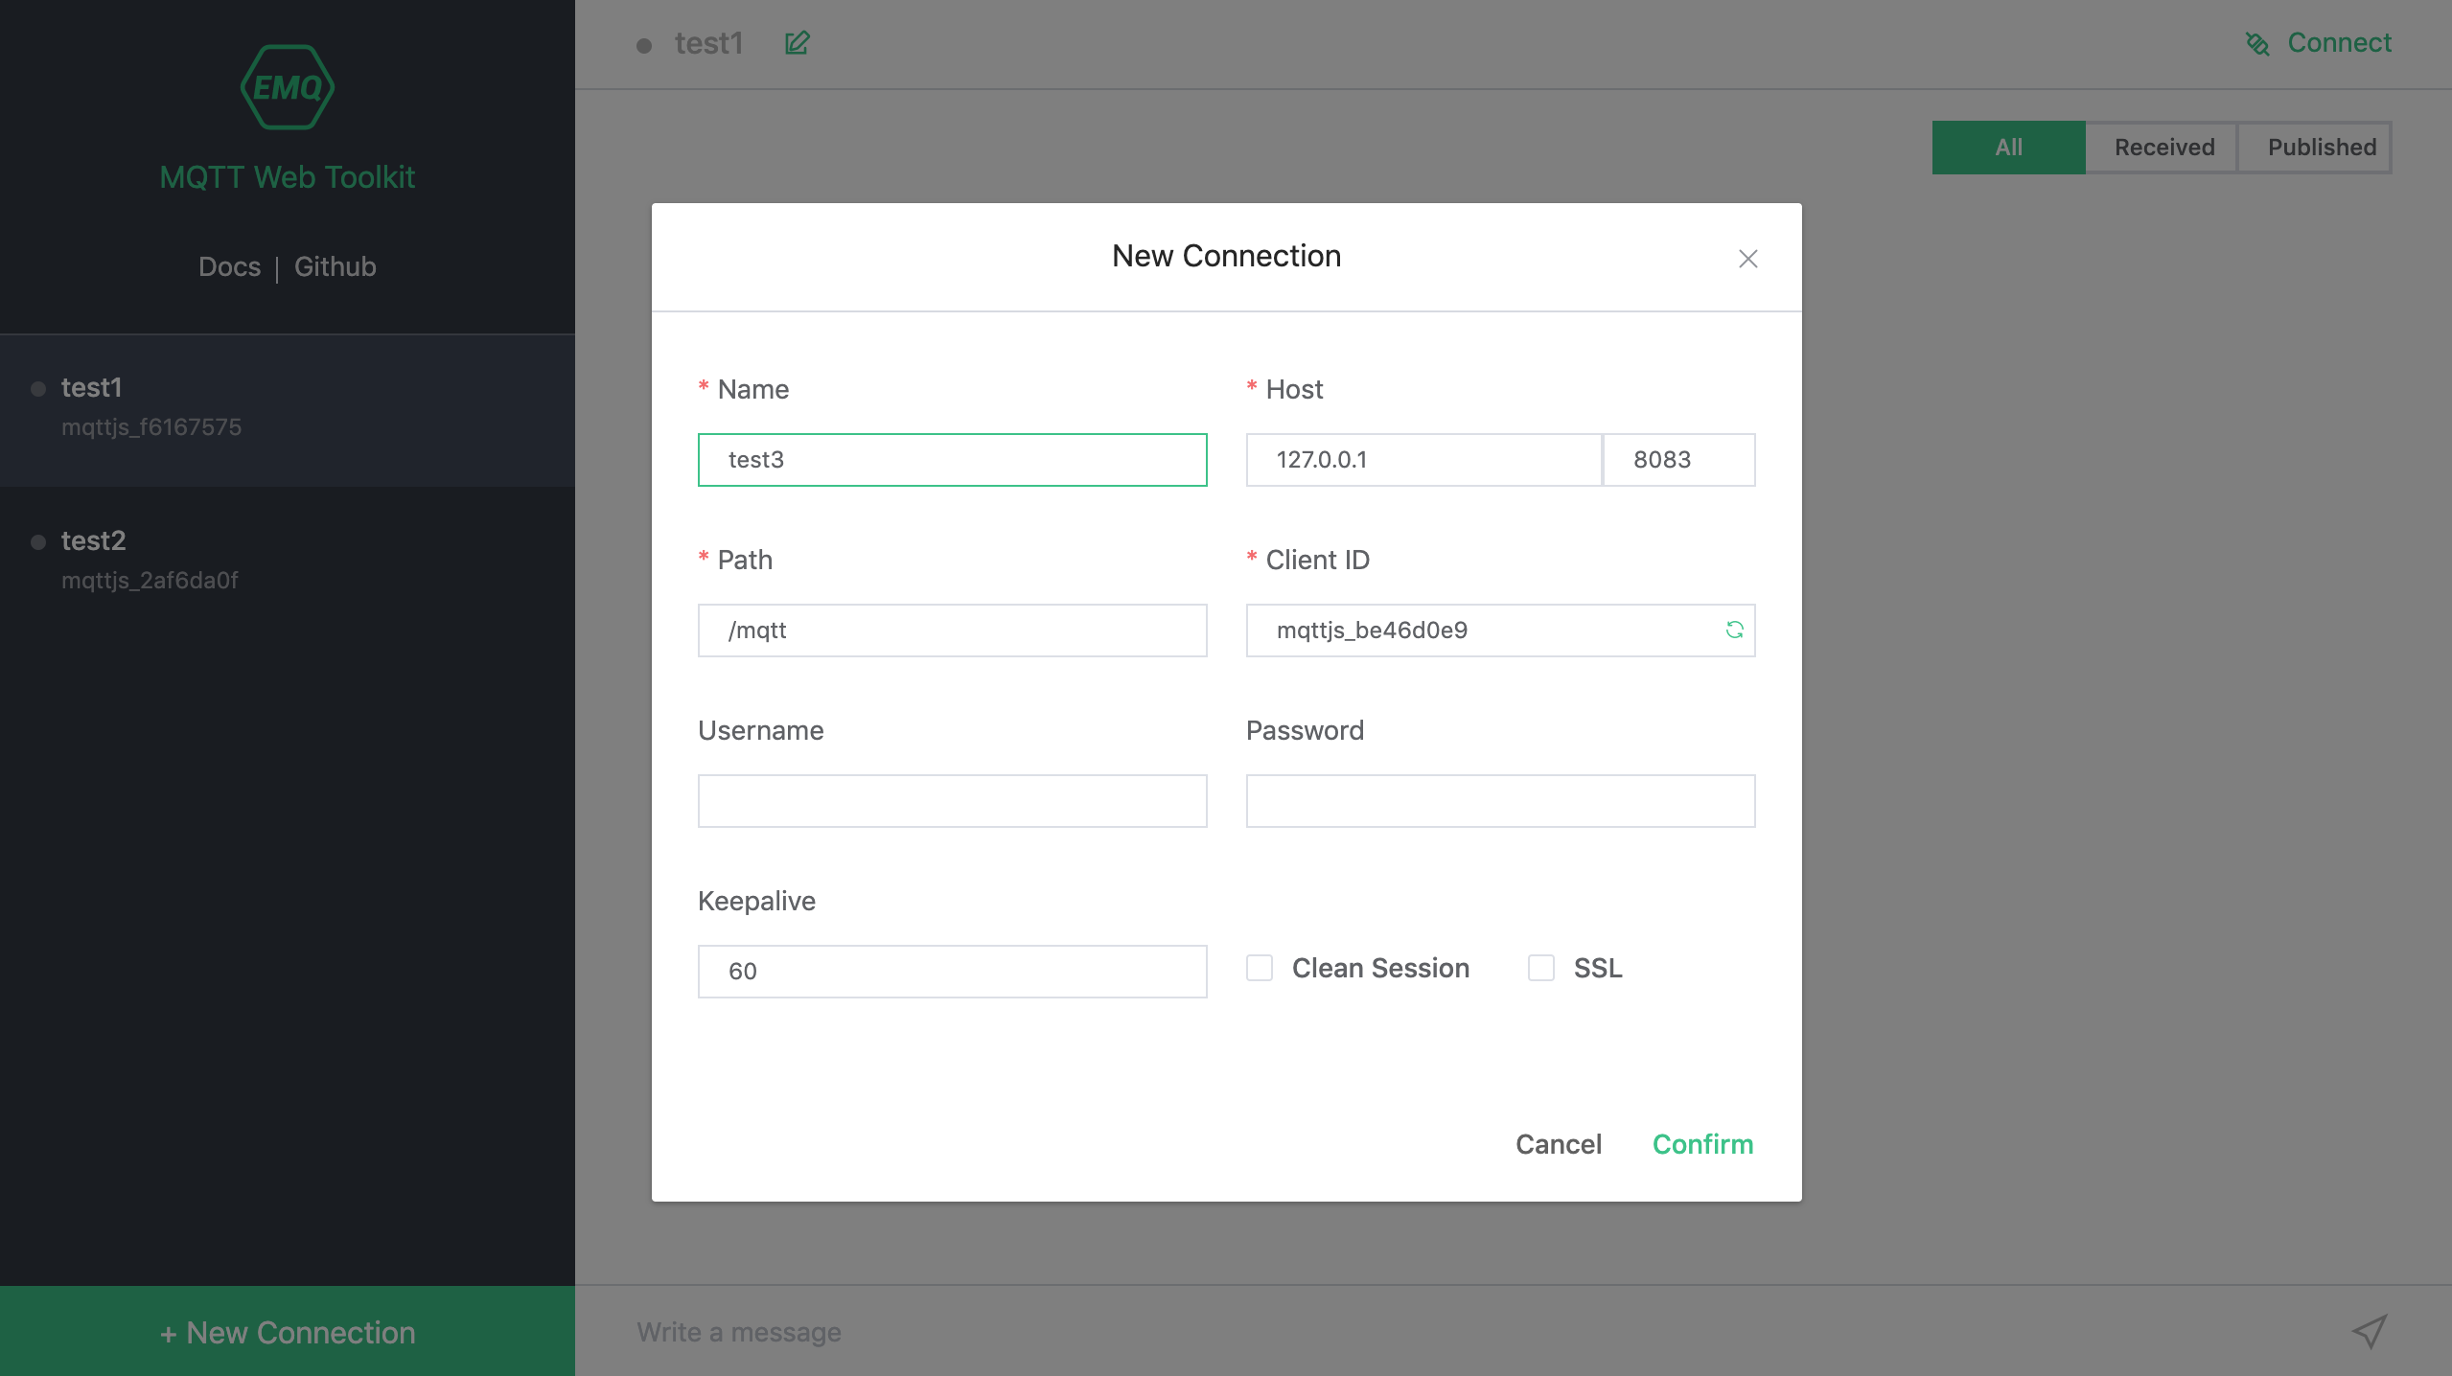Click the Clean Session label
The image size is (2452, 1376).
tap(1380, 968)
